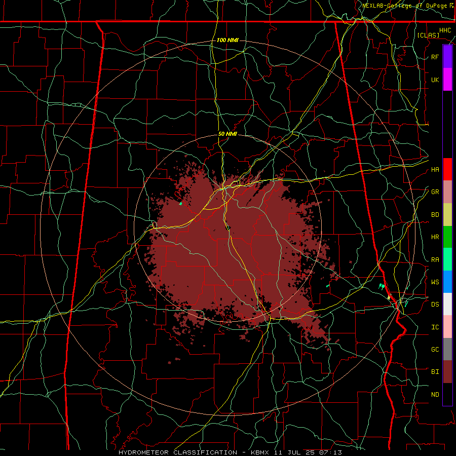Click the ND legend label
The width and height of the screenshot is (456, 456).
coord(435,395)
